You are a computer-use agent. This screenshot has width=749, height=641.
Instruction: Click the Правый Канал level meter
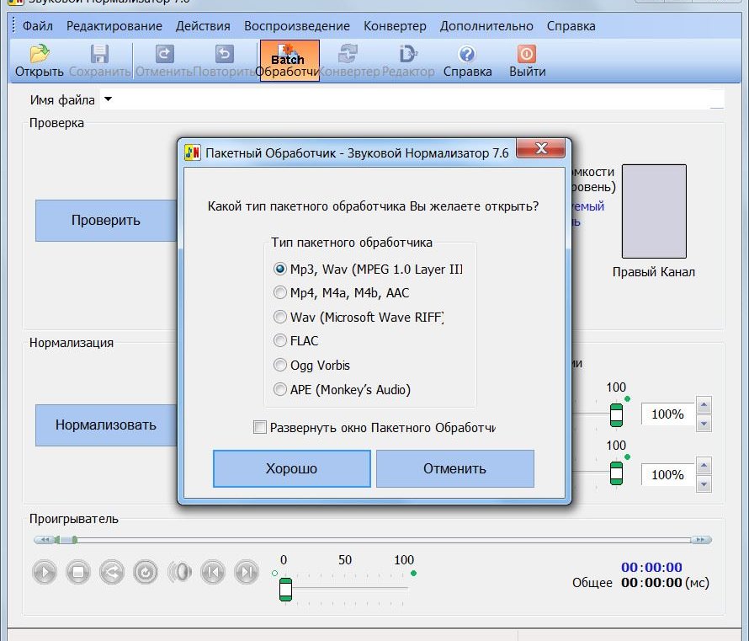tap(654, 211)
